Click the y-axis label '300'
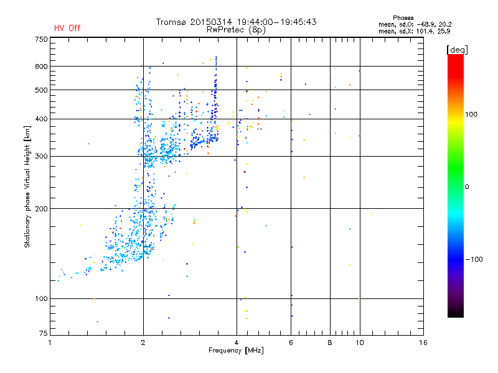The width and height of the screenshot is (498, 373). pyautogui.click(x=41, y=157)
